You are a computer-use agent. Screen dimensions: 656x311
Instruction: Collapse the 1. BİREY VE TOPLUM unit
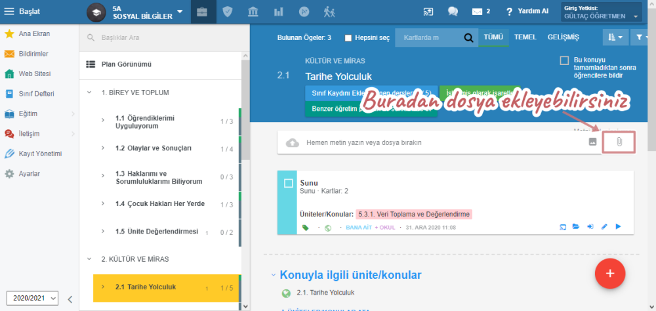click(89, 93)
